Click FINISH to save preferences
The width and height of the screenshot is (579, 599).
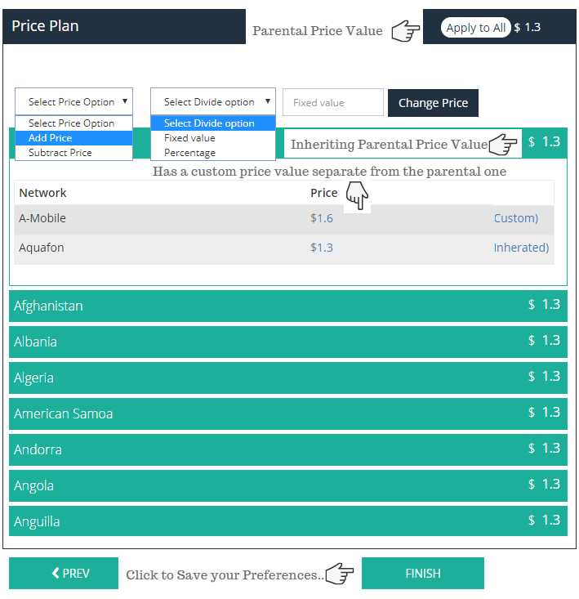422,574
